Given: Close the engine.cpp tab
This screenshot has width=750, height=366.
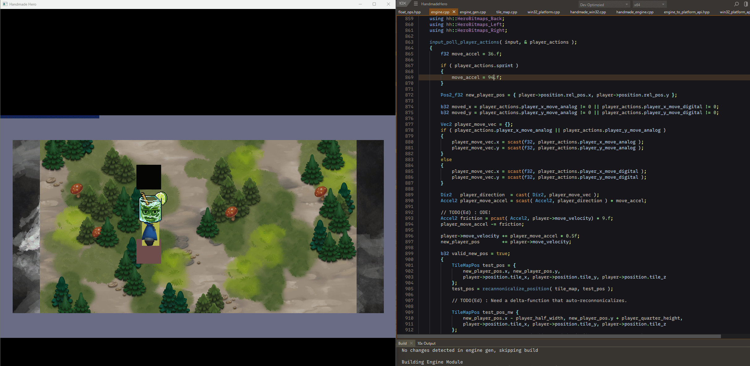Looking at the screenshot, I should click(x=454, y=12).
